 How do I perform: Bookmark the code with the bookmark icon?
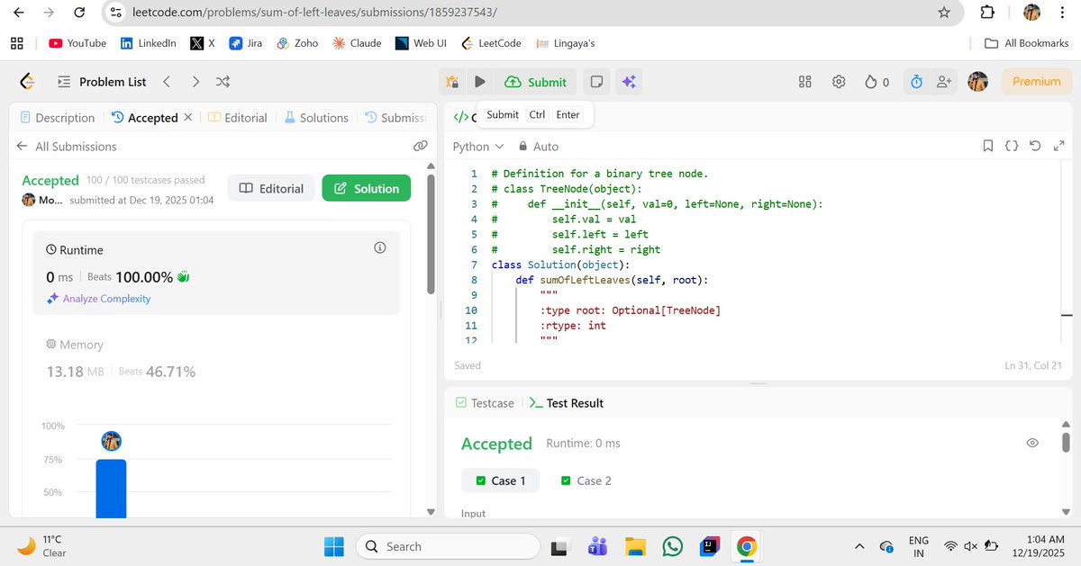pyautogui.click(x=988, y=145)
